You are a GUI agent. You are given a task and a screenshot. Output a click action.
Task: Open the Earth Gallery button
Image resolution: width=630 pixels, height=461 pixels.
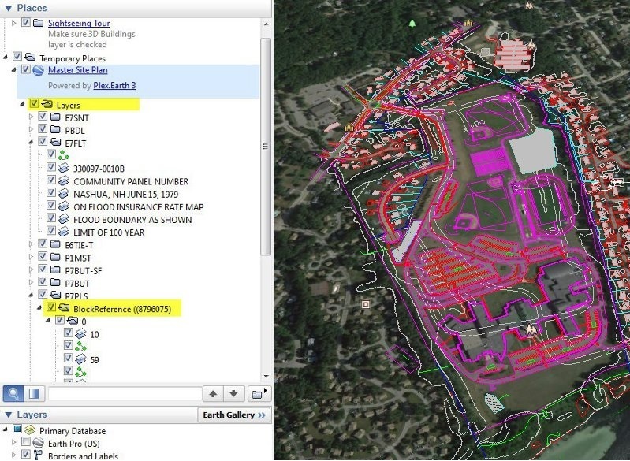(233, 415)
